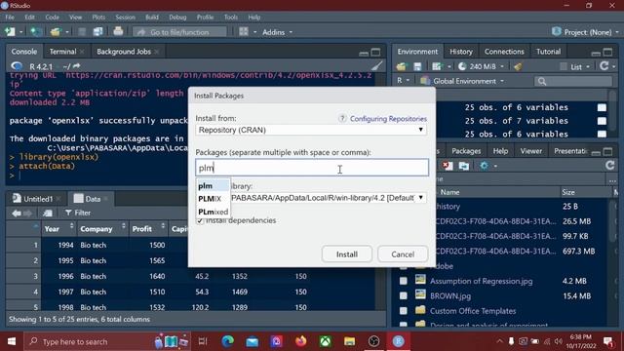Click the New File toolbar icon
The height and width of the screenshot is (351, 624).
[10, 32]
